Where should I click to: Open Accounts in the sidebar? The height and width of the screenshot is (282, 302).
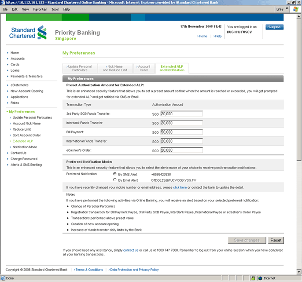point(18,59)
